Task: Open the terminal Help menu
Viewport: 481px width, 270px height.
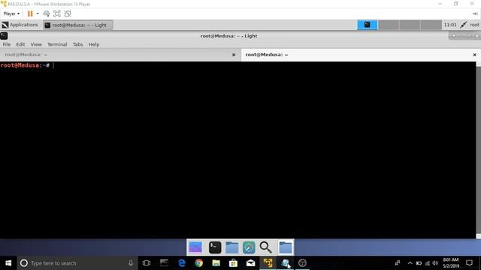Action: 94,44
